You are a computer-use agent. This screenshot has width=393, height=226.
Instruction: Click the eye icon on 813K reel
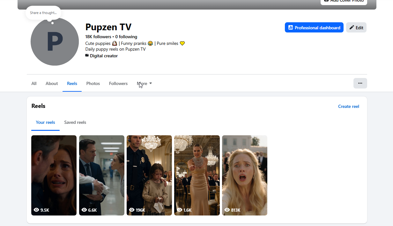pyautogui.click(x=227, y=210)
